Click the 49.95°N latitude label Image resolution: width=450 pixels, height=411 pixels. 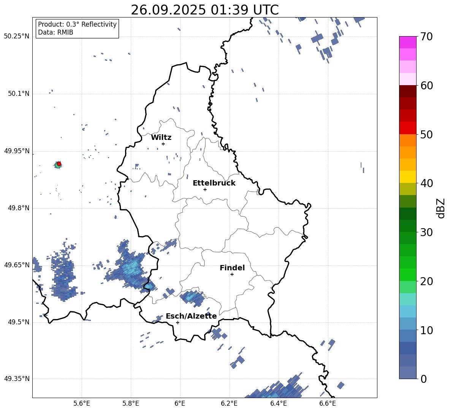click(16, 151)
